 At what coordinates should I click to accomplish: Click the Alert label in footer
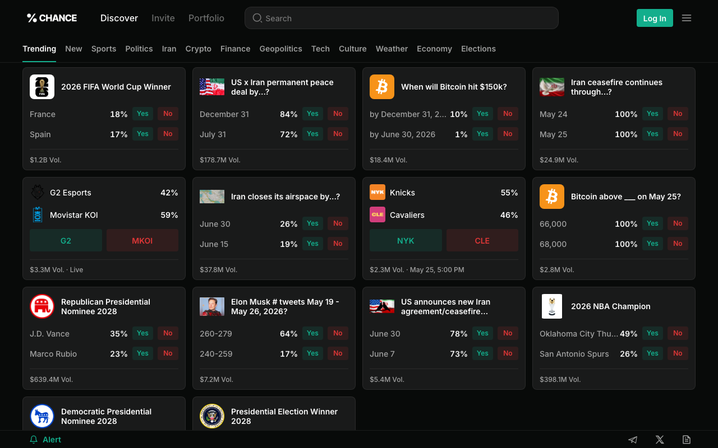click(52, 440)
